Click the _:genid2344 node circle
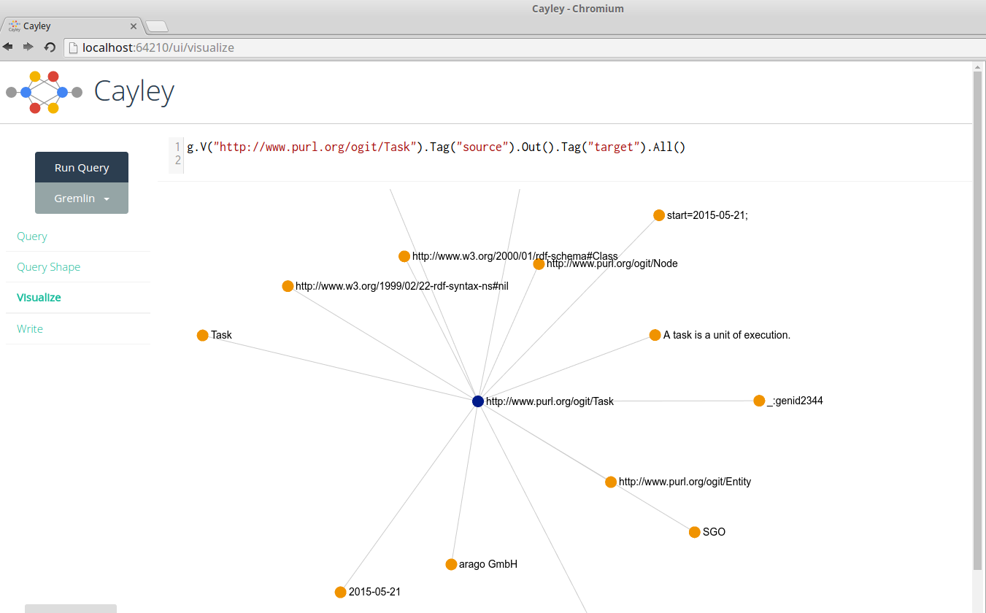 point(759,401)
